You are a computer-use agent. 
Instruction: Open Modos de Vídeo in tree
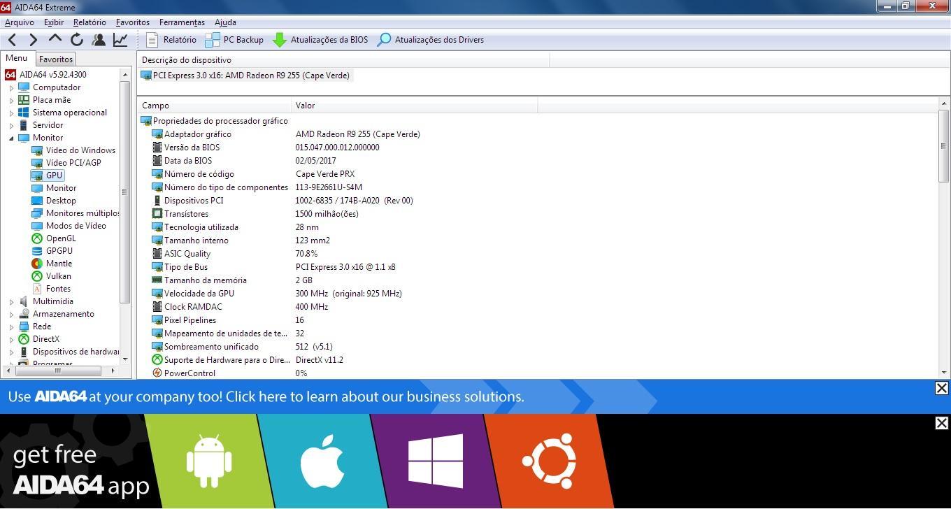point(69,226)
